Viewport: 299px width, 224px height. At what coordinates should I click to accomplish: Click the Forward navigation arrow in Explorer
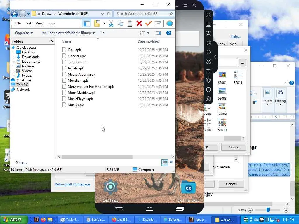click(x=22, y=14)
